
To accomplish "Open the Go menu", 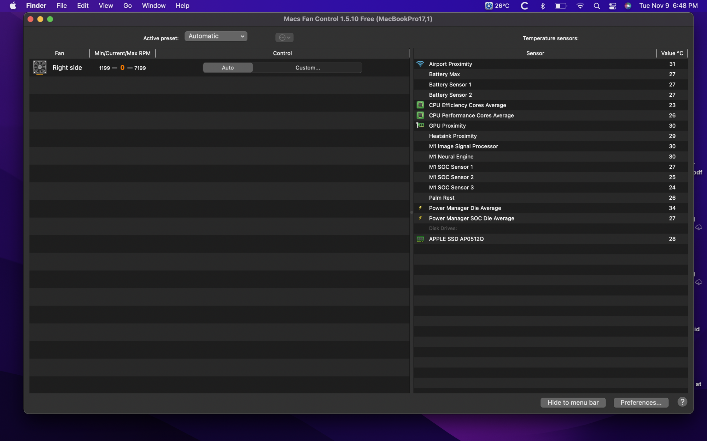I will [x=127, y=6].
